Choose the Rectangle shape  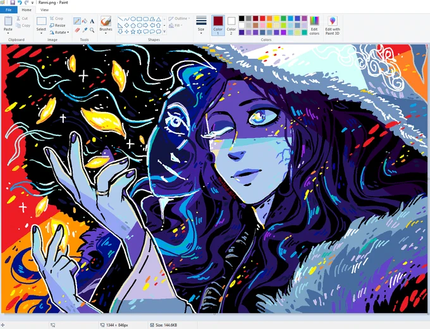point(139,19)
